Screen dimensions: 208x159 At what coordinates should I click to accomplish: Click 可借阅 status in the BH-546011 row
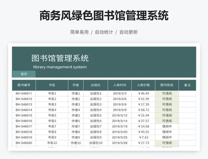[167, 93]
